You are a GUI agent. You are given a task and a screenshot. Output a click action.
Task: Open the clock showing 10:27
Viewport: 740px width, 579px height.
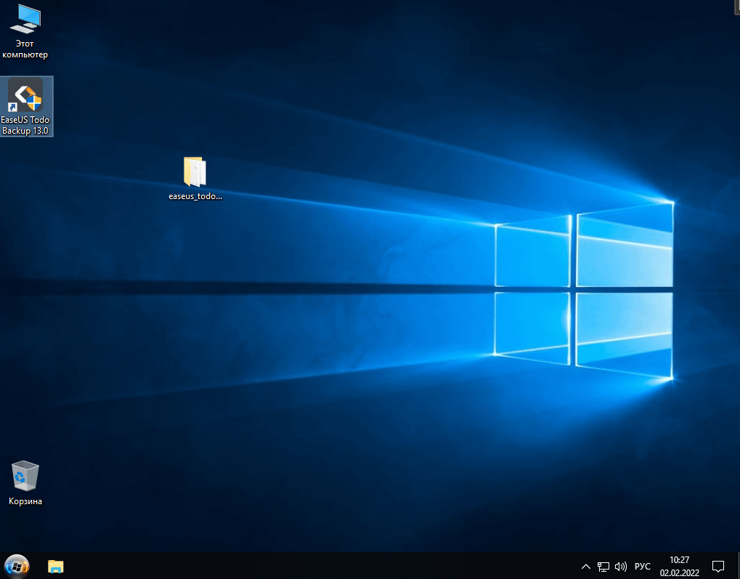click(x=679, y=560)
